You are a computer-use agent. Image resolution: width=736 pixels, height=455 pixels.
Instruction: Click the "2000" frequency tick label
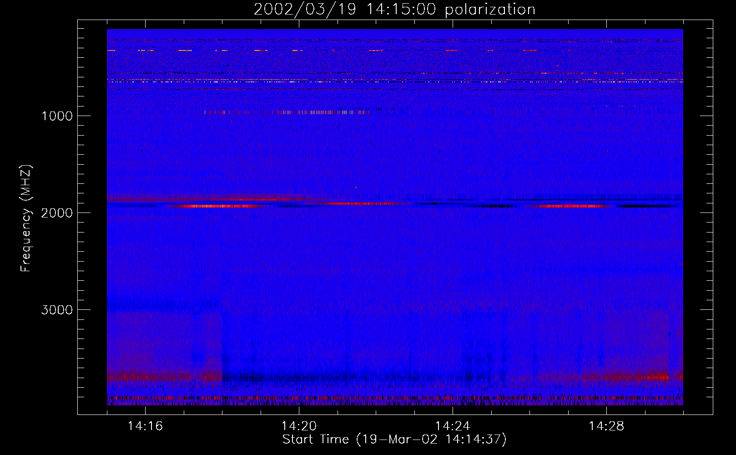[x=57, y=213]
